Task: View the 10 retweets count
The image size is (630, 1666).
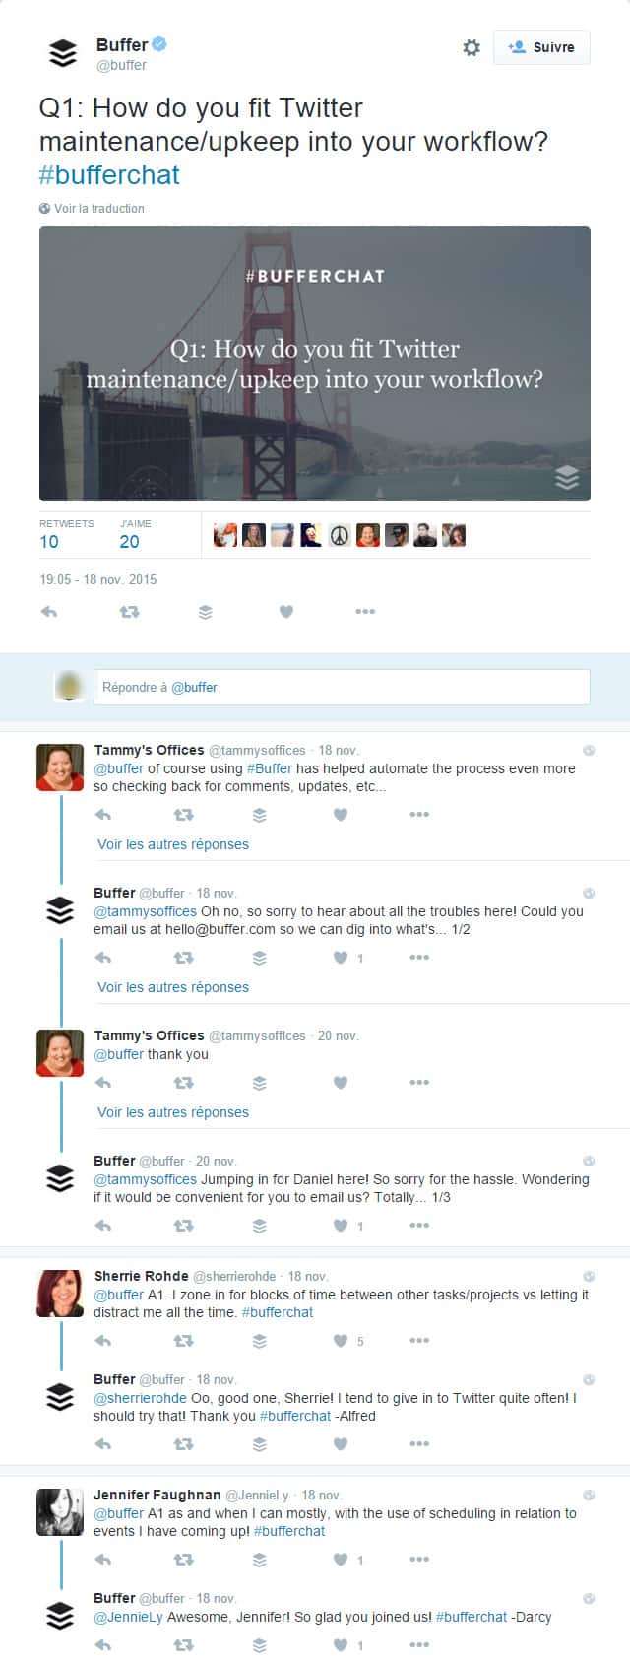Action: click(x=49, y=541)
